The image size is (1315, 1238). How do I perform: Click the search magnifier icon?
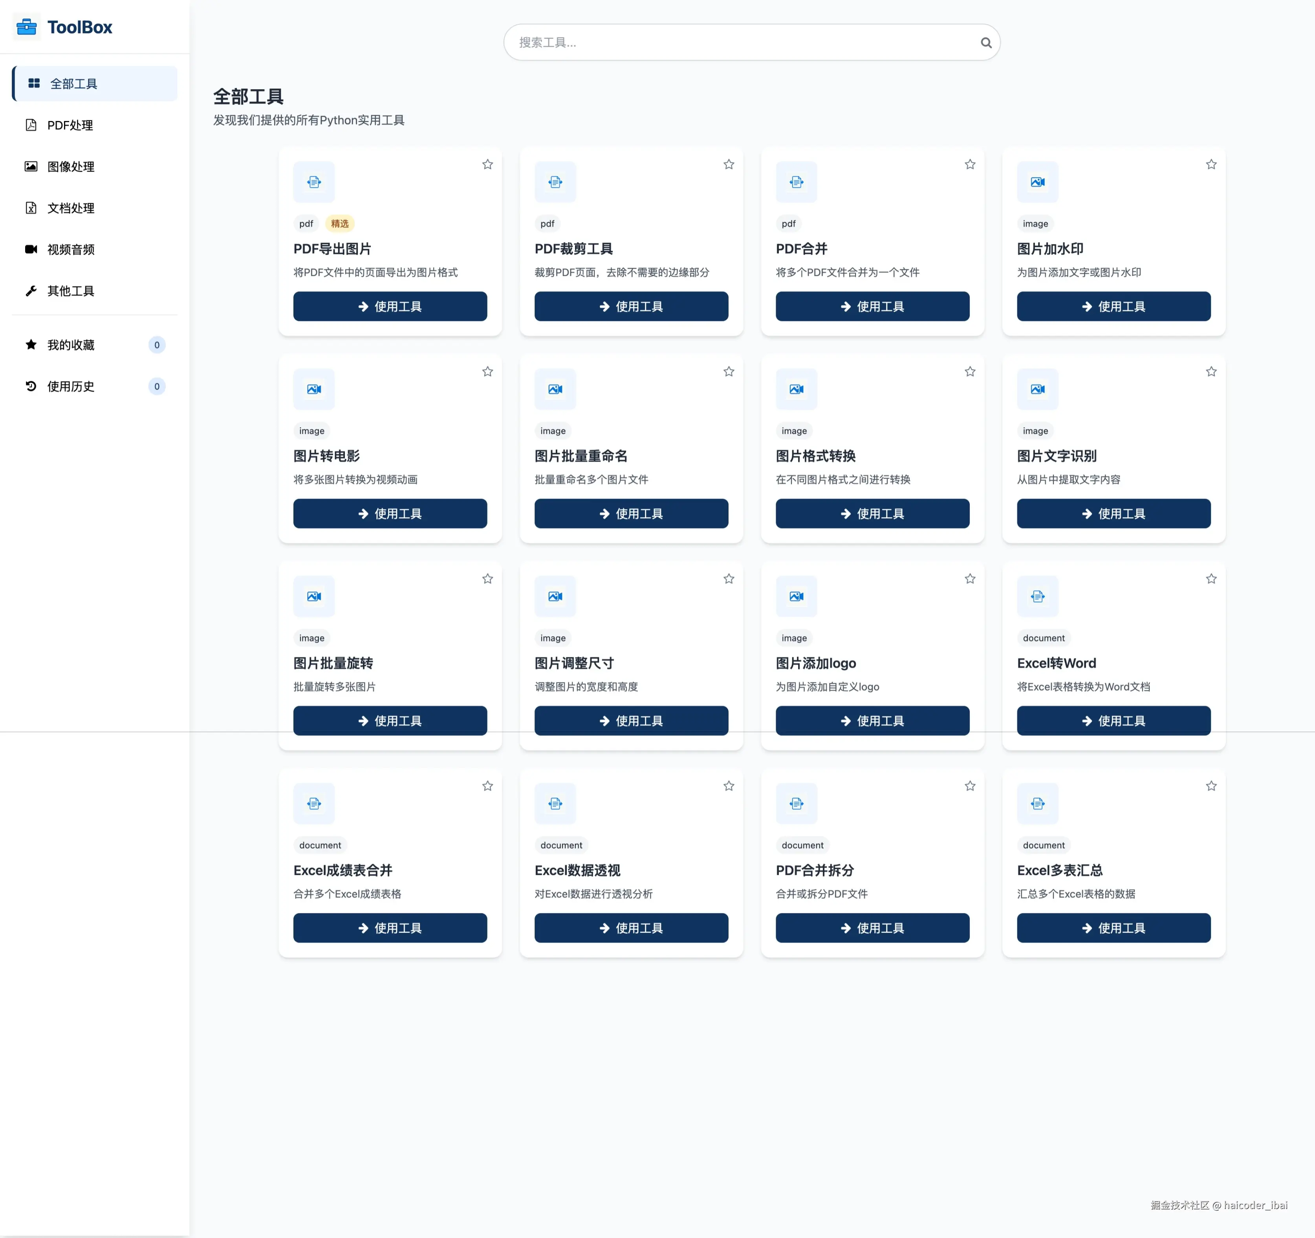[985, 43]
